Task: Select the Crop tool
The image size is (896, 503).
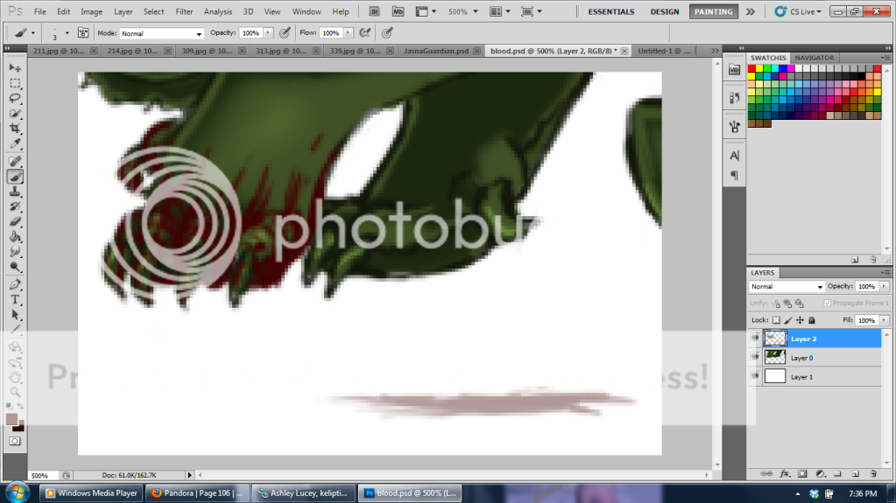Action: point(15,129)
